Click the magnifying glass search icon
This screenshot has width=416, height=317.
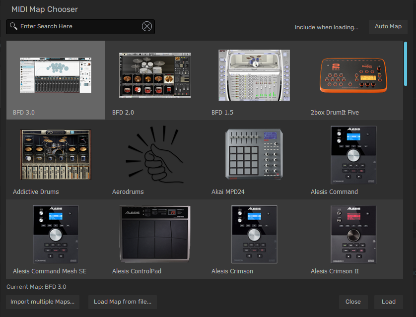[13, 26]
